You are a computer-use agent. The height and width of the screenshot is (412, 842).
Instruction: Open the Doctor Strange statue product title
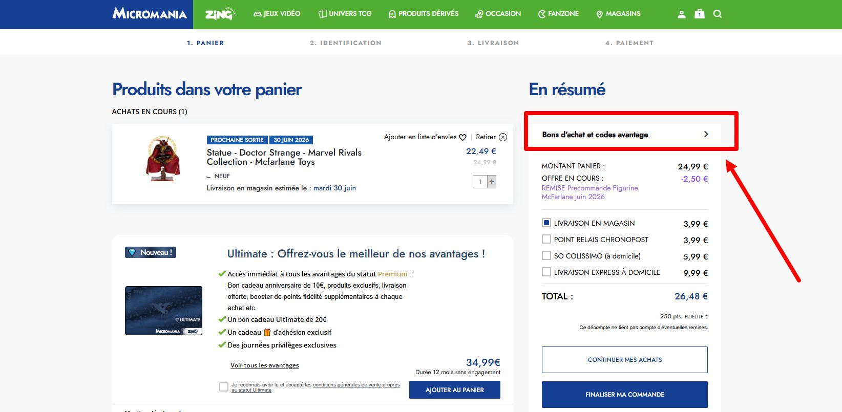tap(284, 157)
